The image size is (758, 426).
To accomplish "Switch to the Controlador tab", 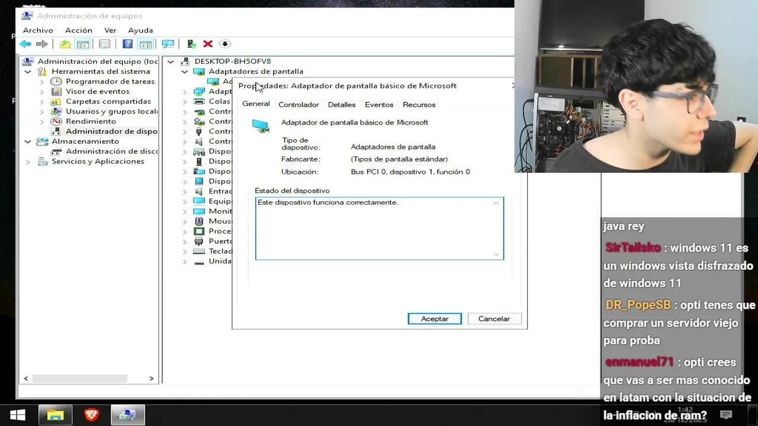I will pos(298,105).
